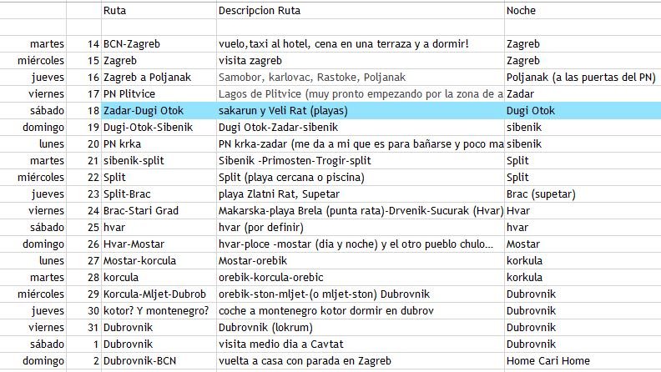
Task: Select the 'visita medio dia a Cavtat' cell
Action: pos(360,344)
